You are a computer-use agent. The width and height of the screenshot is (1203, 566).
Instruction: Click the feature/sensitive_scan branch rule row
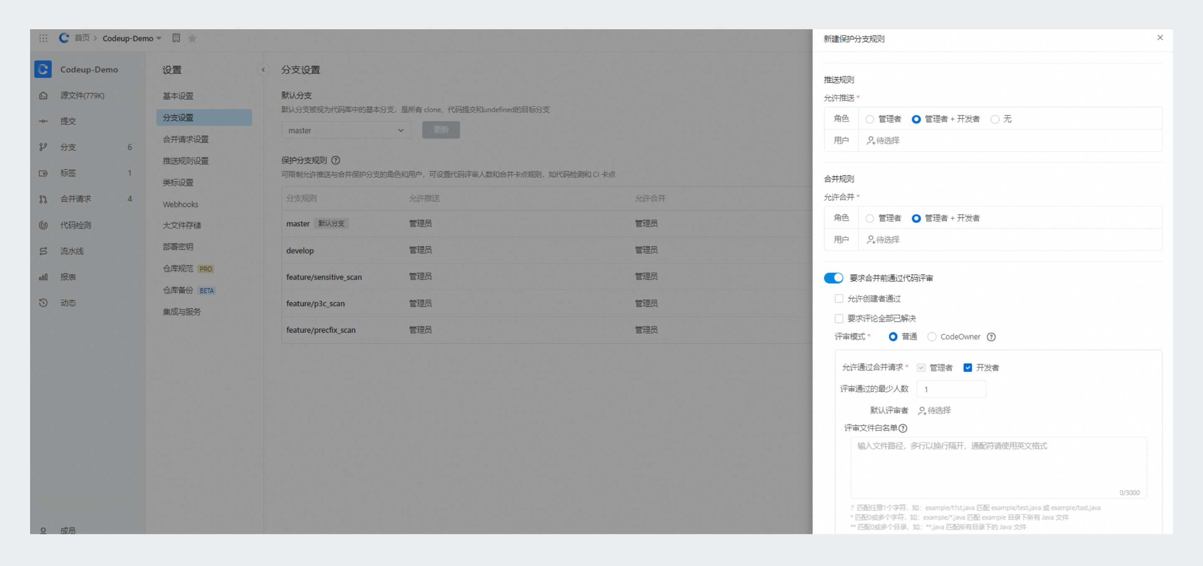(x=547, y=277)
